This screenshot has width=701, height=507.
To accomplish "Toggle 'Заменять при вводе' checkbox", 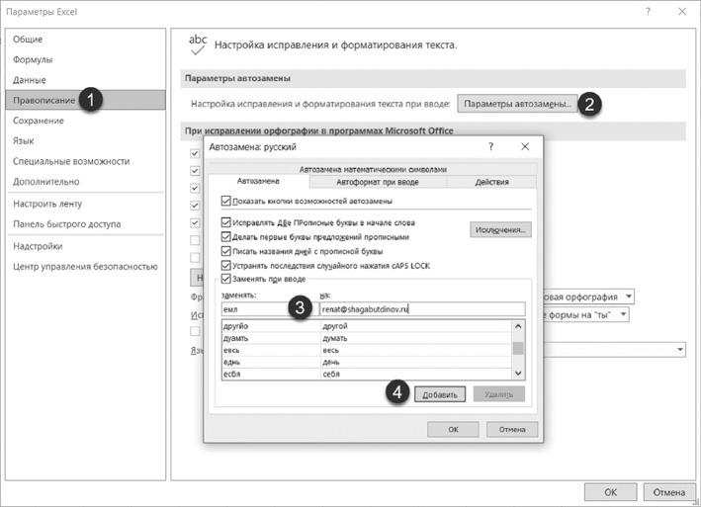I will click(226, 279).
